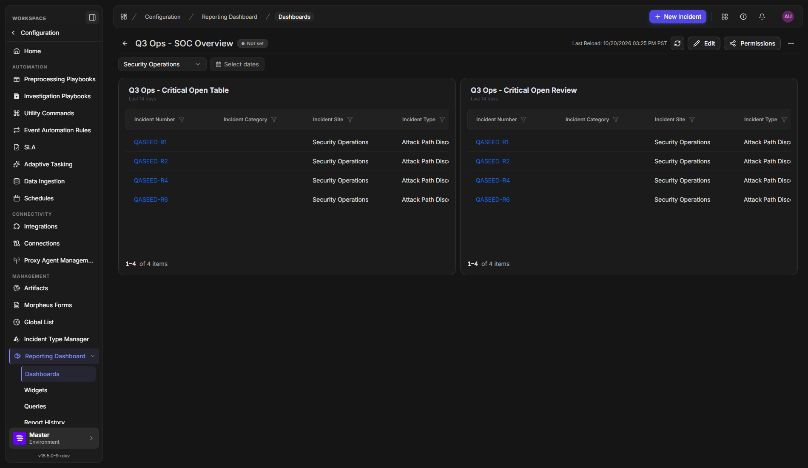This screenshot has width=808, height=468.
Task: Click the breadcrumb home grid icon
Action: tap(124, 17)
